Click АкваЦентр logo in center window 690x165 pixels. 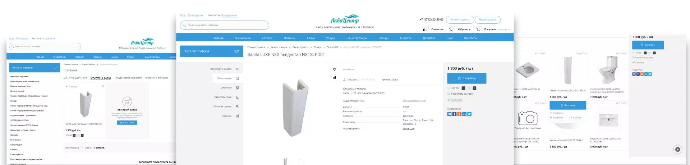point(344,19)
